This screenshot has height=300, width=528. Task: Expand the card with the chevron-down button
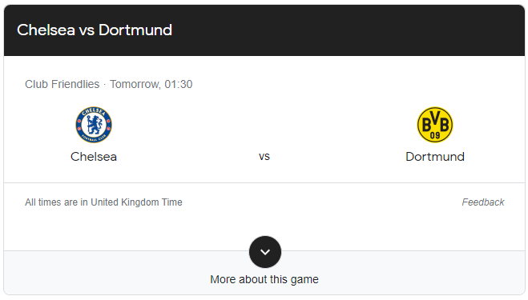(265, 252)
